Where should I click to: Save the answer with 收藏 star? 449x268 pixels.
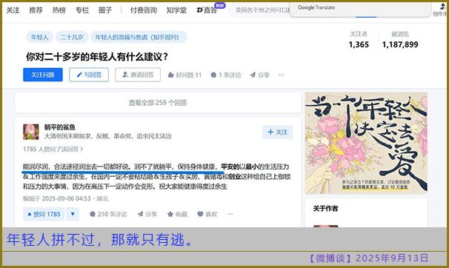[177, 214]
